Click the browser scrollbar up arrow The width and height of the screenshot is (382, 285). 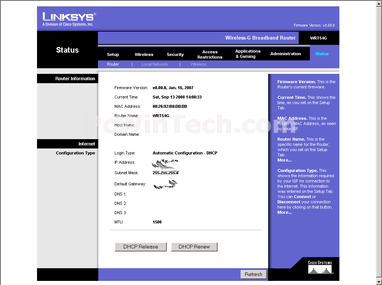tap(379, 3)
